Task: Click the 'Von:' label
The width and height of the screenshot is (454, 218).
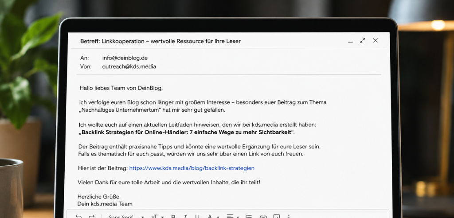Action: [x=86, y=66]
